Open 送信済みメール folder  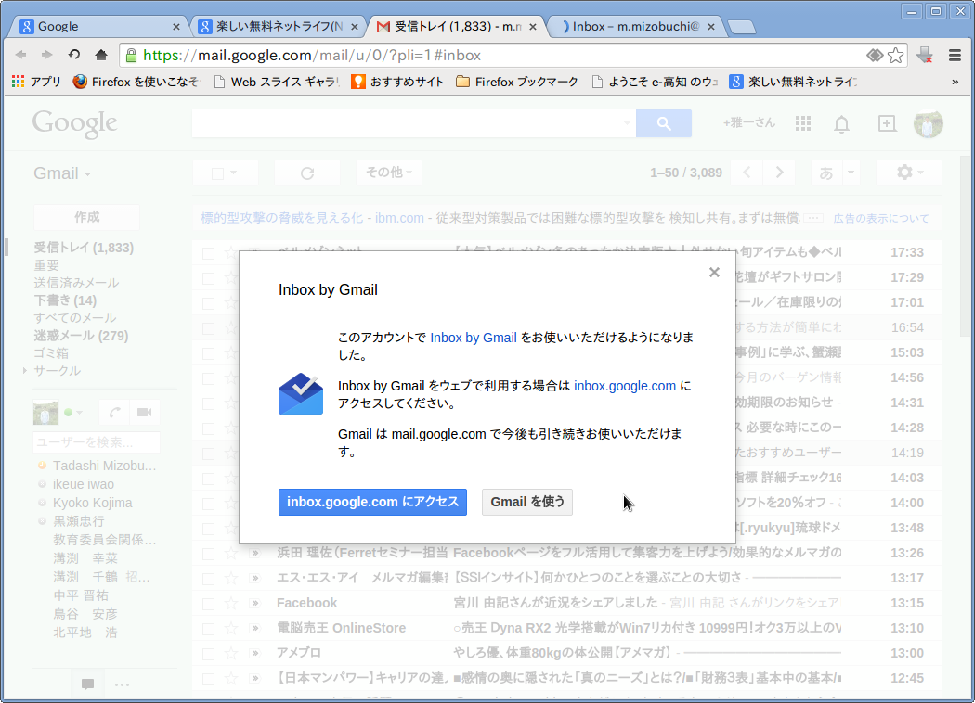pos(76,283)
